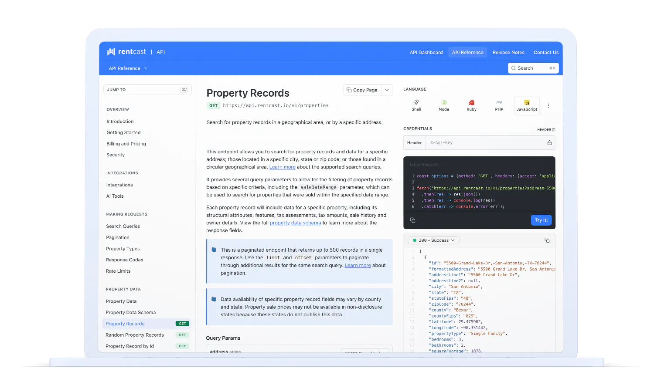Select Property Records in the sidebar

[146, 324]
